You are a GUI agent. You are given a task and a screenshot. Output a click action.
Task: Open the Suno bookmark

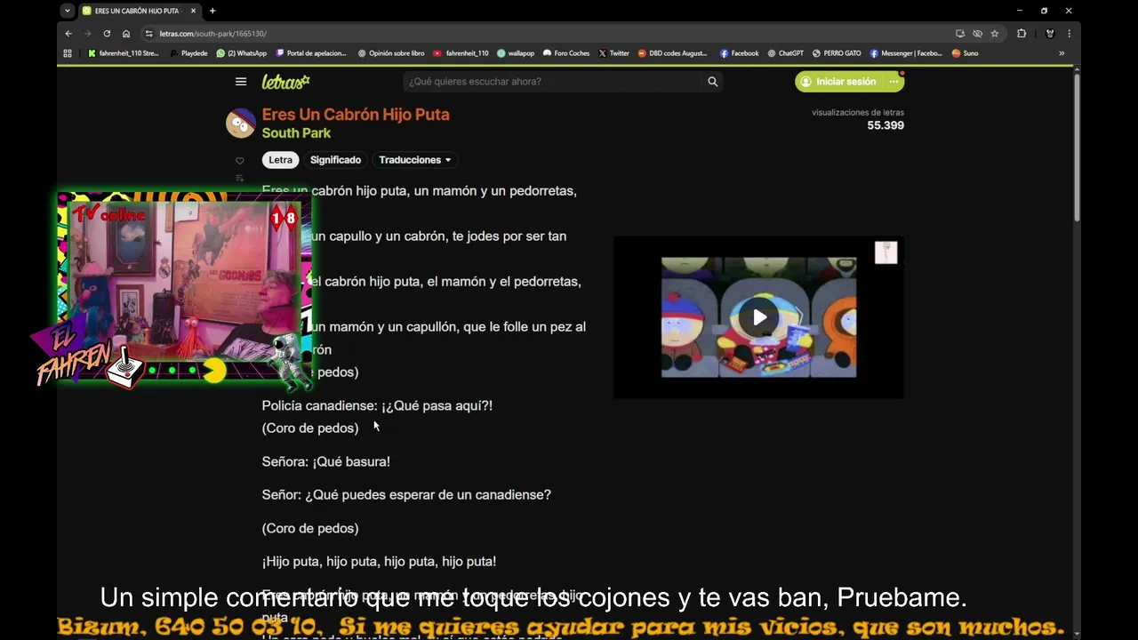pos(965,53)
